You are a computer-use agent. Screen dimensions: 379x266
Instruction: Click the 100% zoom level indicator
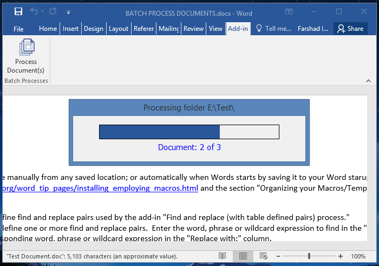coord(358,256)
